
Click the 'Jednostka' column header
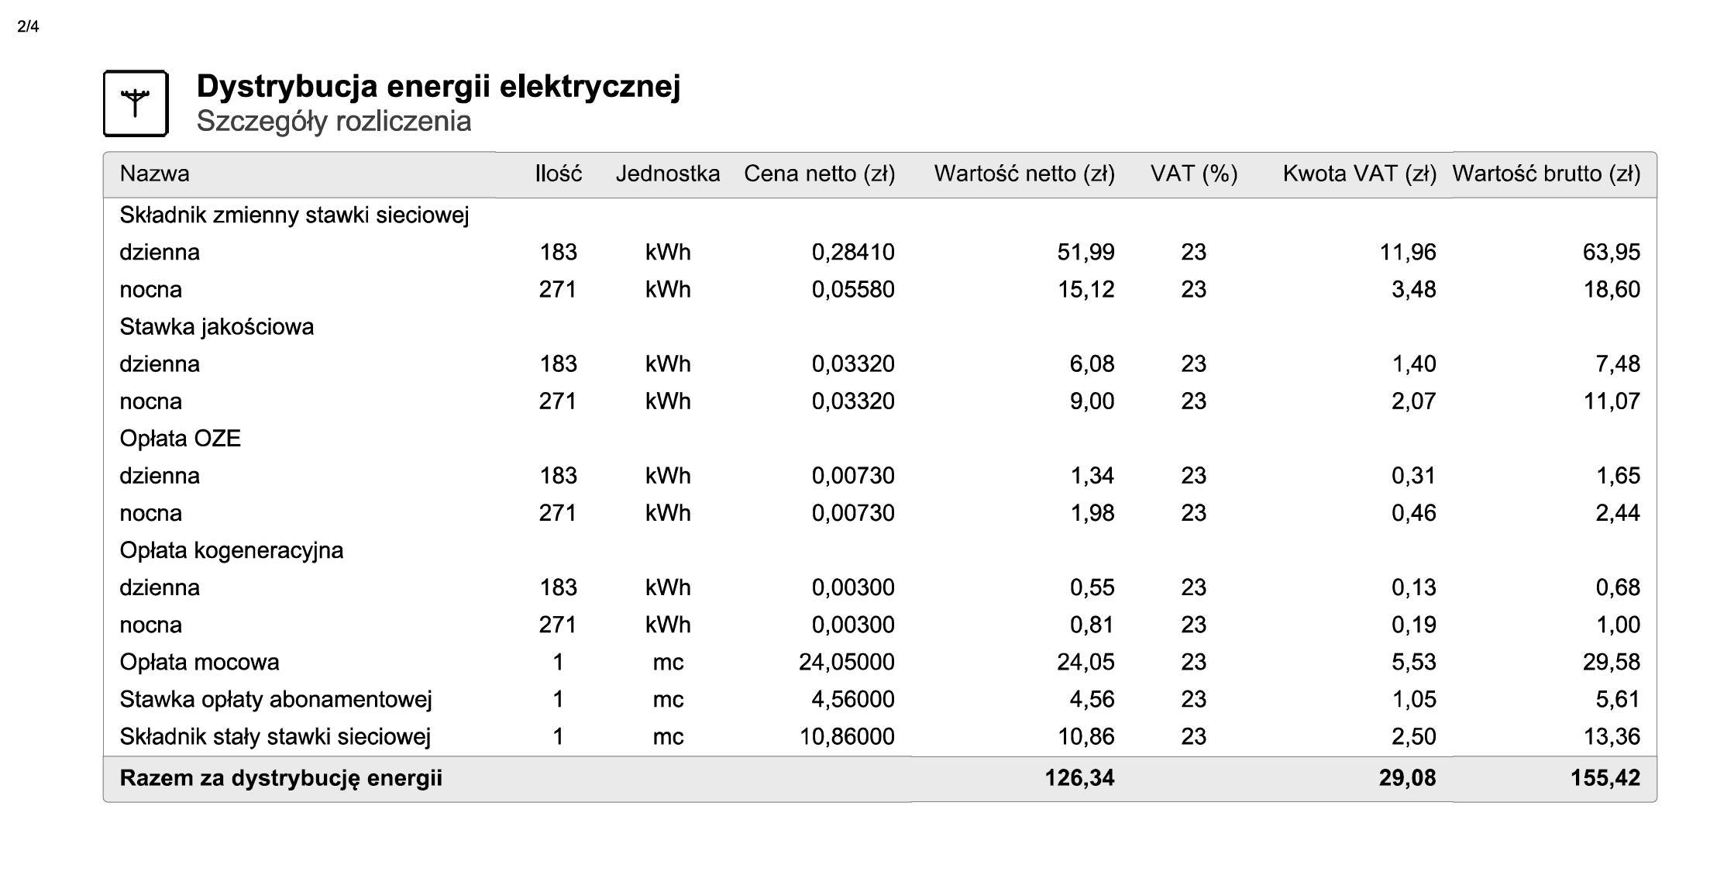tap(668, 174)
